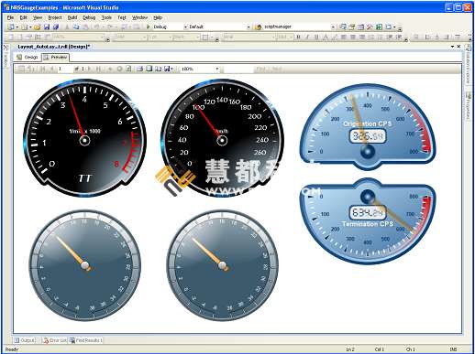Click the single Save disk icon
The height and width of the screenshot is (354, 475).
(x=47, y=27)
